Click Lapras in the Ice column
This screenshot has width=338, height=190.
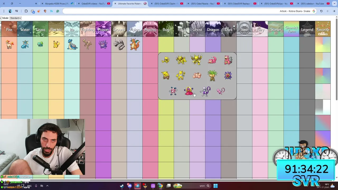[72, 44]
